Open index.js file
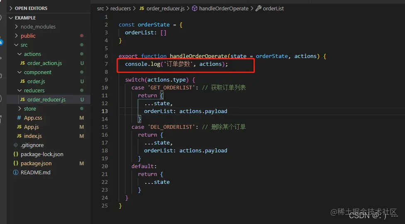The height and width of the screenshot is (224, 405). [x=33, y=136]
